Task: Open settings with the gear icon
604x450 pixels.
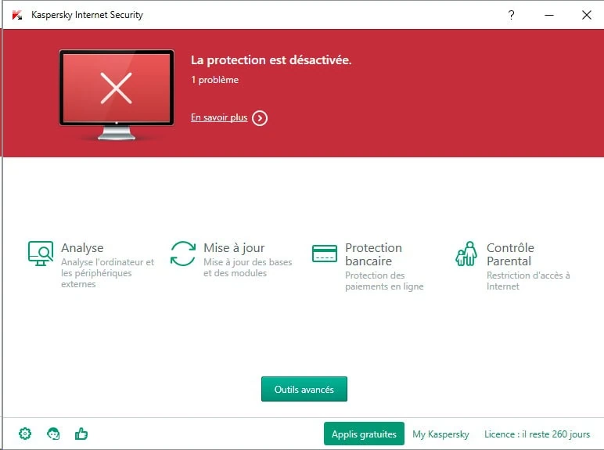Action: click(25, 434)
